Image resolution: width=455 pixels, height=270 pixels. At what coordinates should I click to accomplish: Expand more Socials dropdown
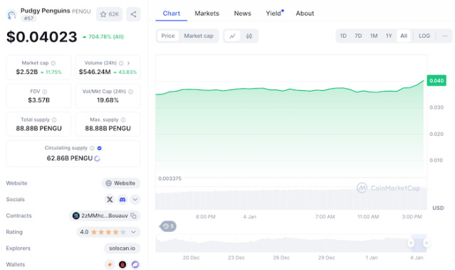(x=135, y=200)
